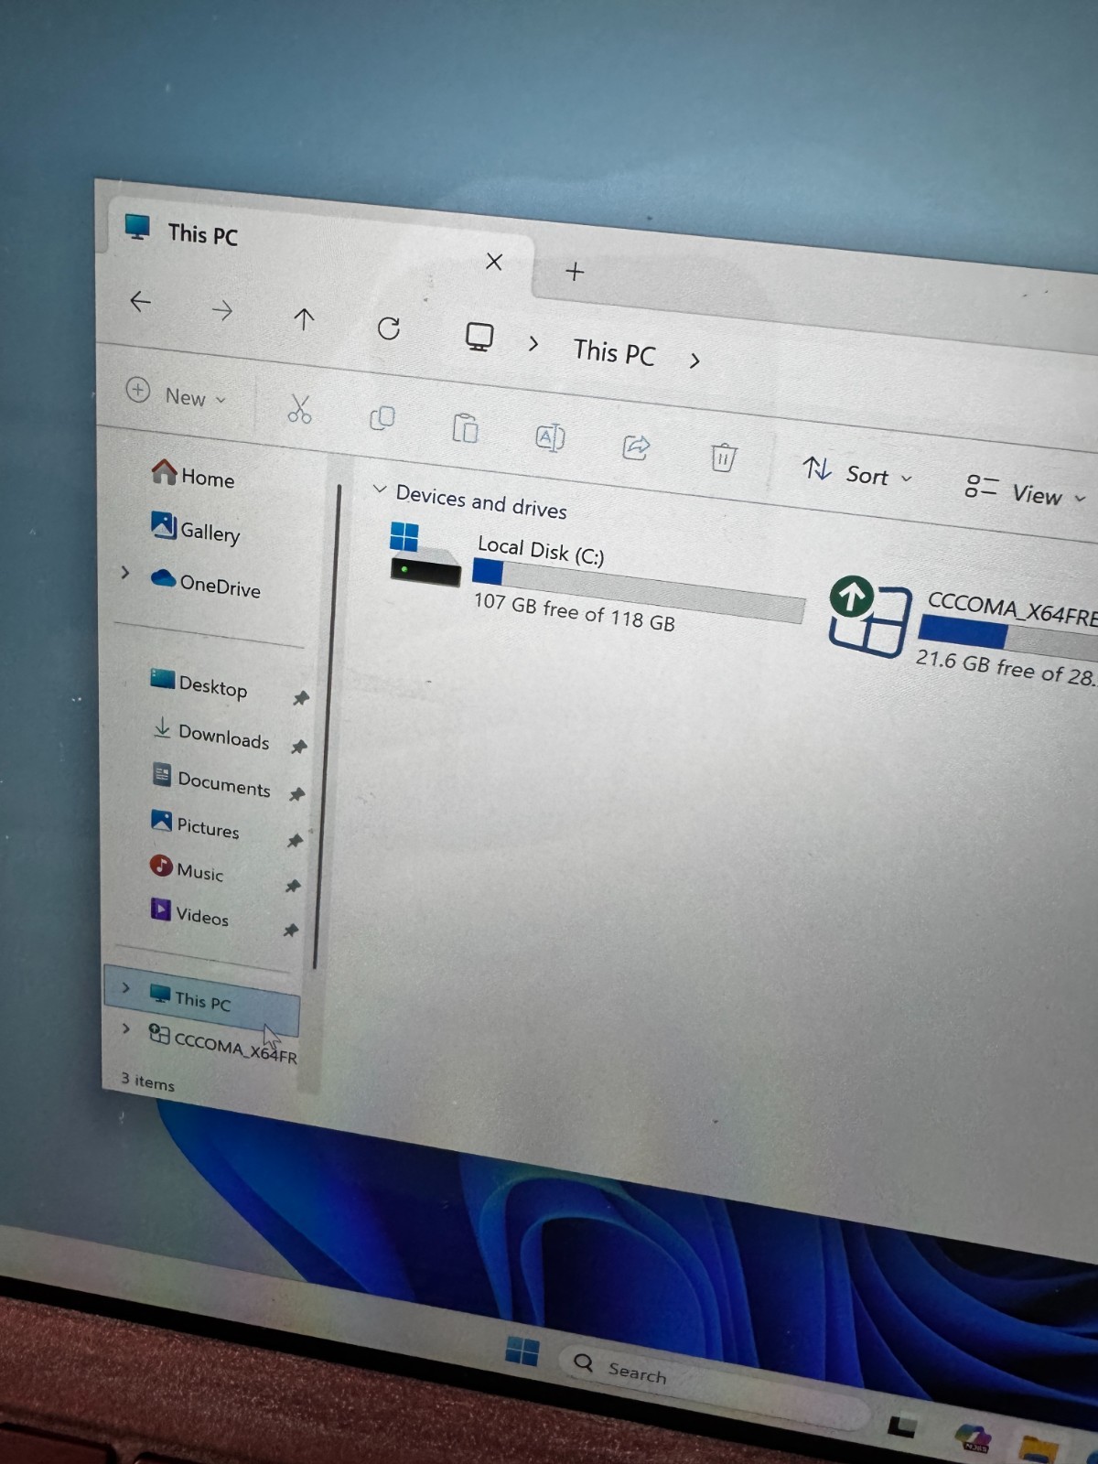Click the Local Disk (C:) label
The height and width of the screenshot is (1464, 1098).
pyautogui.click(x=541, y=550)
